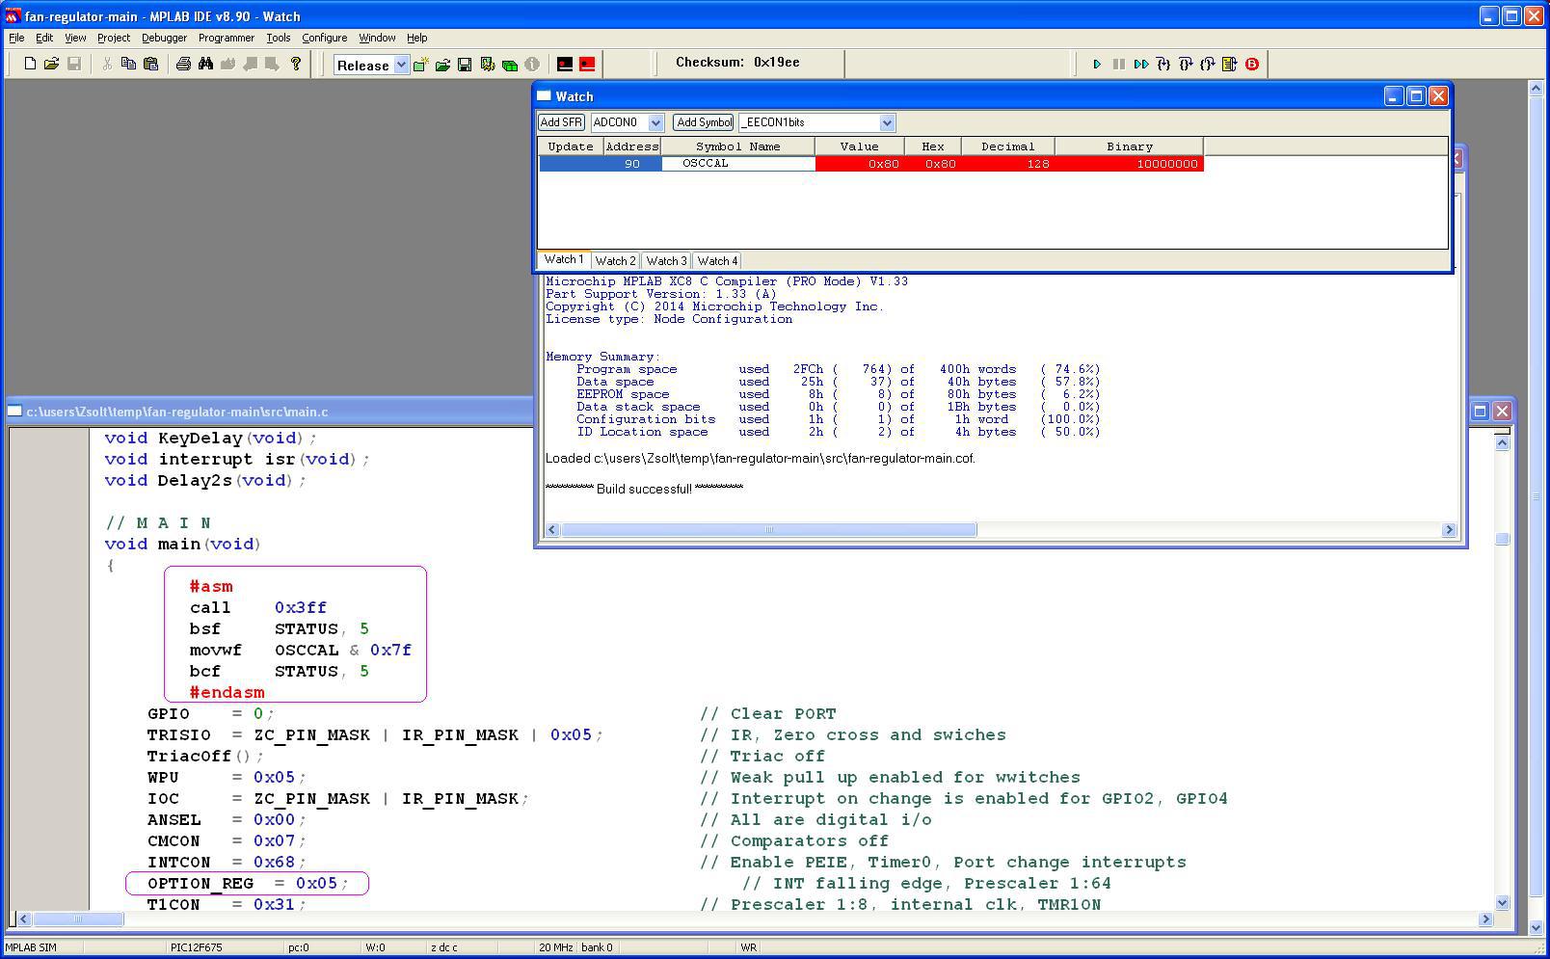Screen dimensions: 1550x959
Task: Click the Find binoculars icon
Action: [205, 65]
